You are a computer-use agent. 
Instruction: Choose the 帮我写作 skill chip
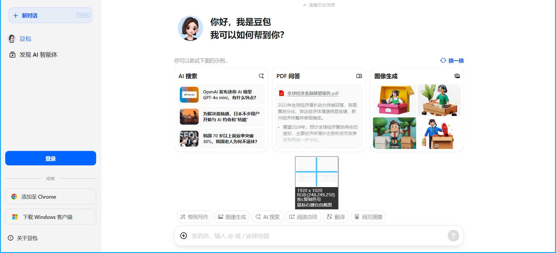[x=194, y=217]
